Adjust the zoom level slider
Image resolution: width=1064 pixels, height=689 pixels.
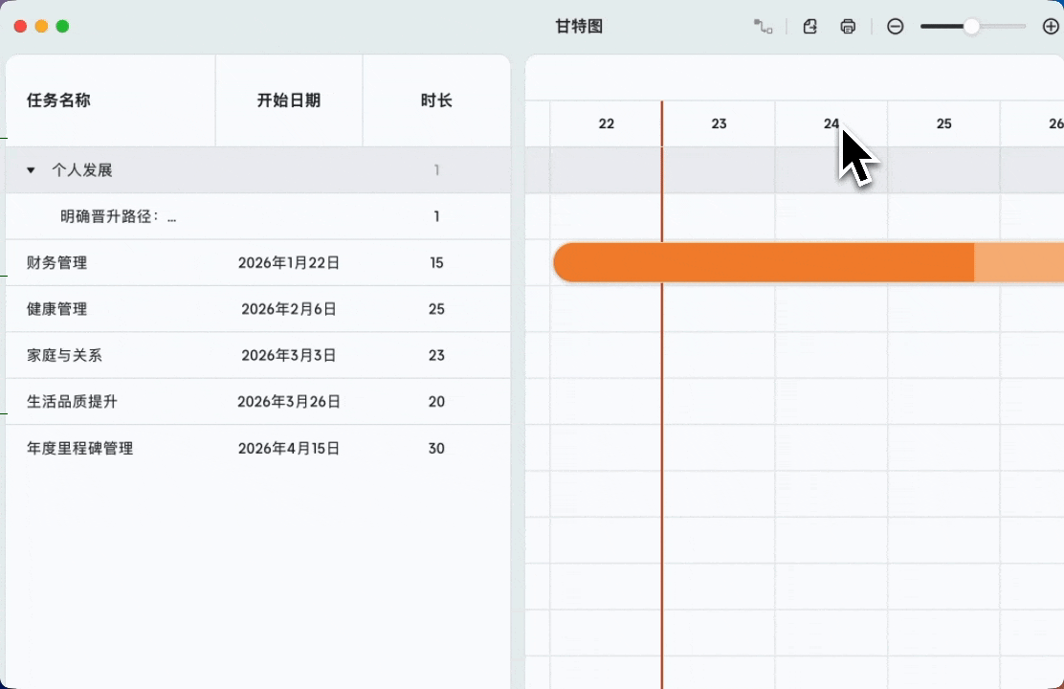pyautogui.click(x=970, y=26)
